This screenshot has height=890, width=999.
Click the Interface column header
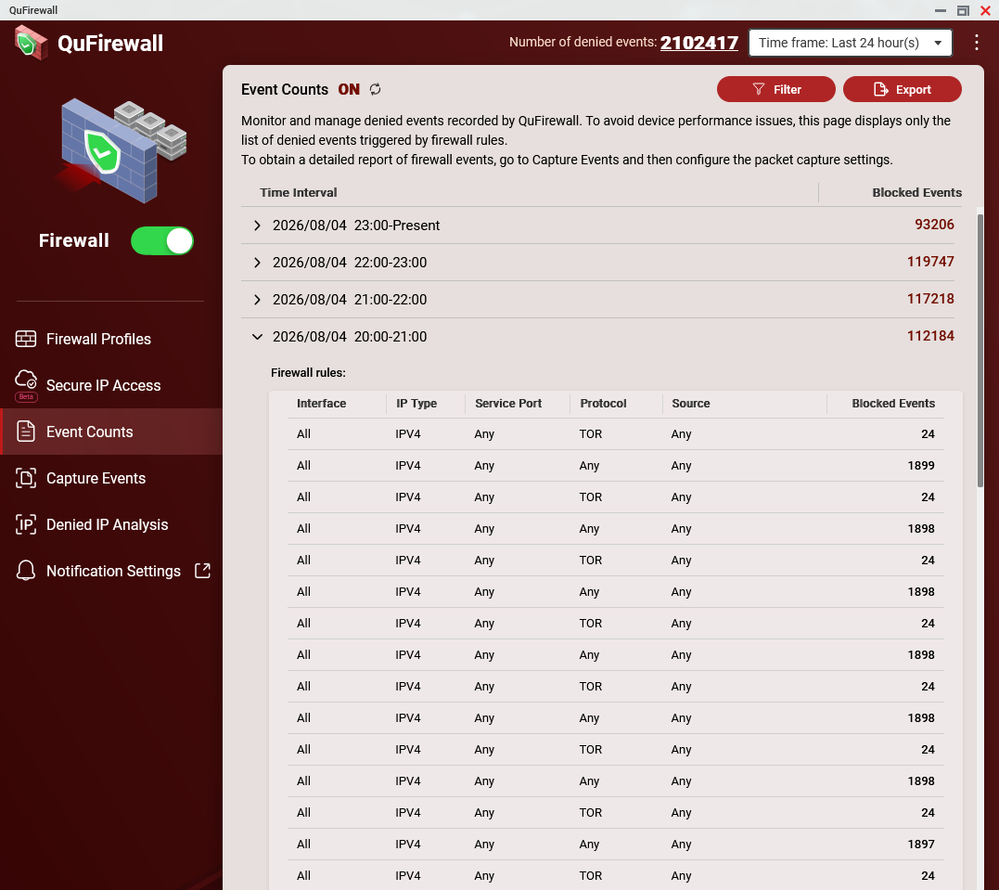(x=321, y=404)
